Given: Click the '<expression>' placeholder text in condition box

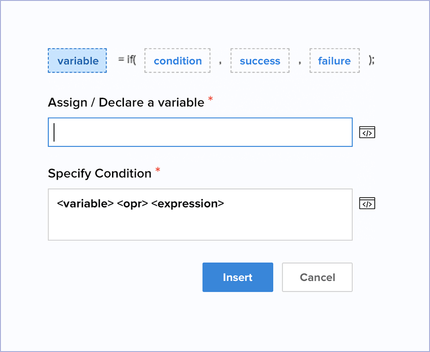Looking at the screenshot, I should (x=187, y=204).
